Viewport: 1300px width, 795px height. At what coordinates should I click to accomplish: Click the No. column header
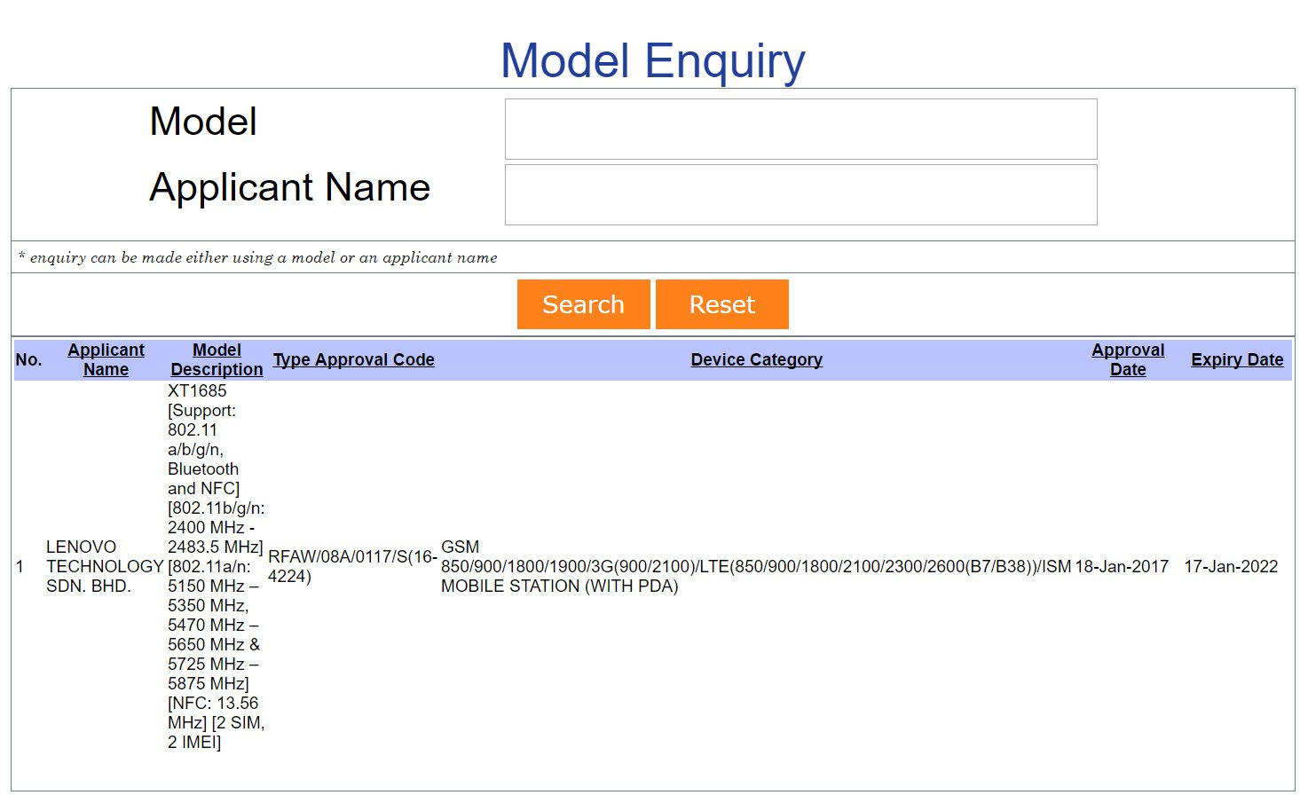28,359
